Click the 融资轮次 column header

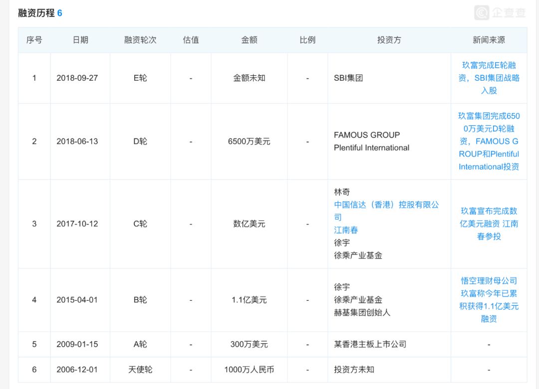(140, 40)
